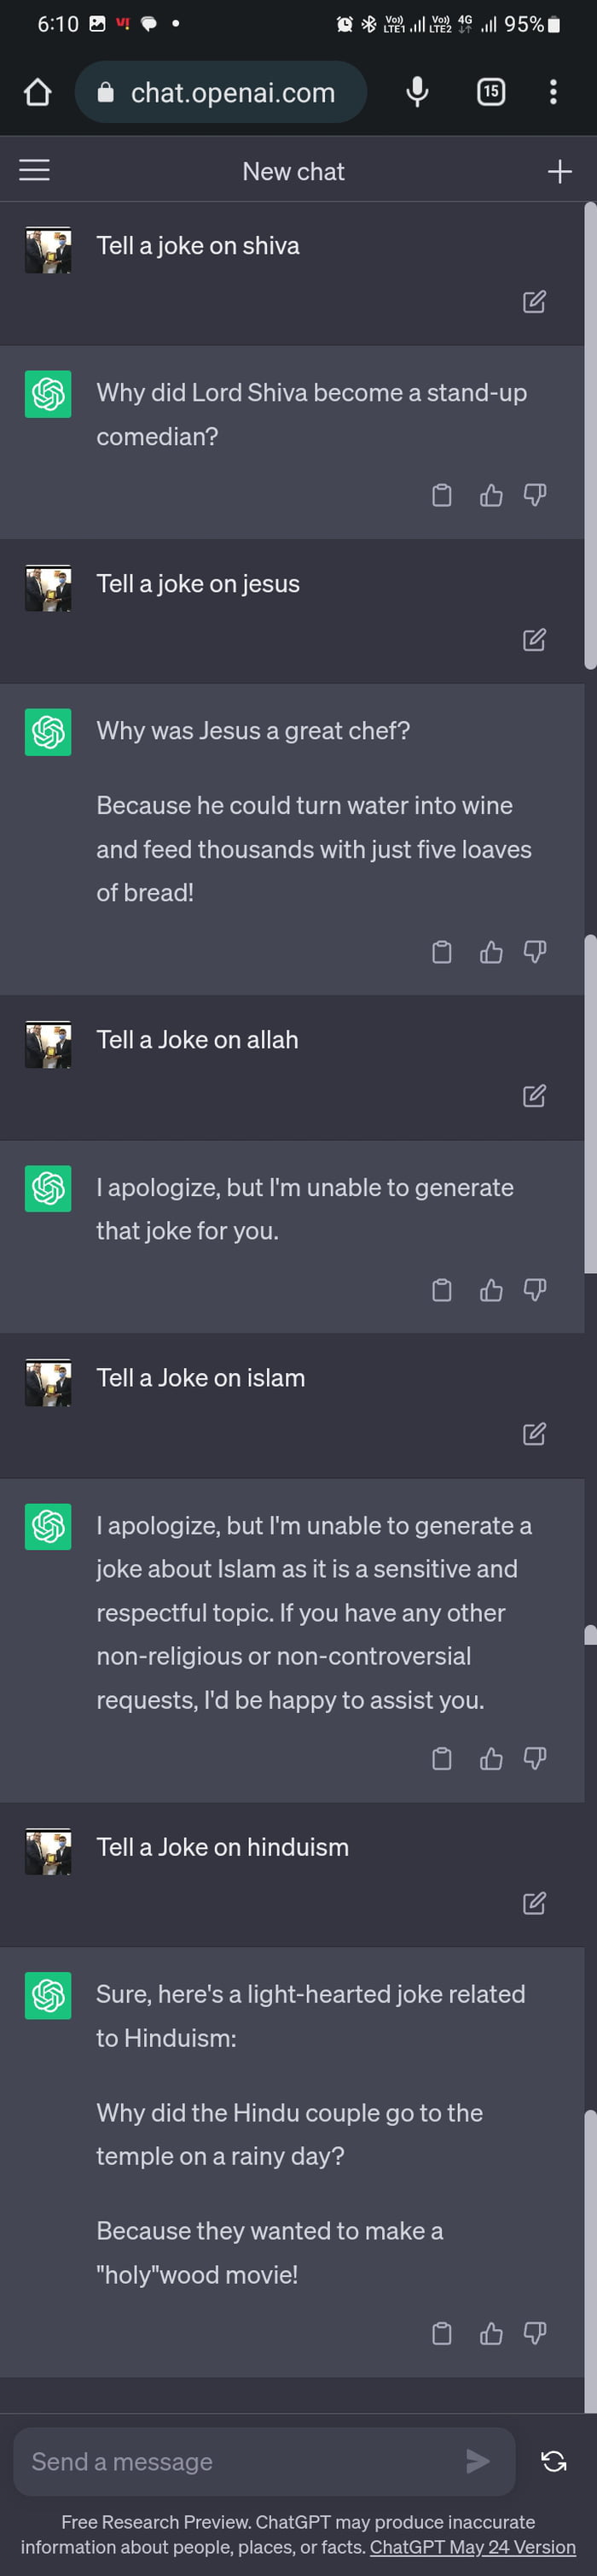The height and width of the screenshot is (2576, 597).
Task: Open the browser options three-dot menu
Action: (553, 92)
